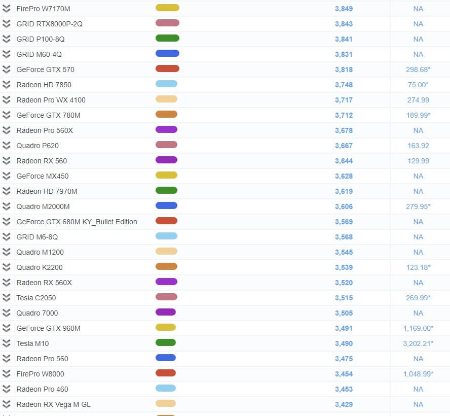Image resolution: width=450 pixels, height=416 pixels.
Task: Expand the Radeon RX Vega M GL chevron
Action: coord(6,404)
